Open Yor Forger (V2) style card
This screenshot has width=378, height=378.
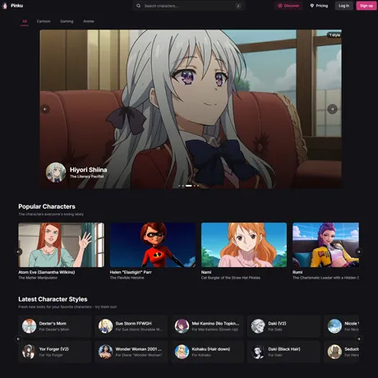[x=54, y=352]
